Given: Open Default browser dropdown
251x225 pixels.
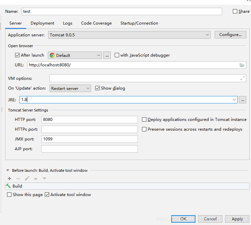Looking at the screenshot, I should tap(75, 56).
